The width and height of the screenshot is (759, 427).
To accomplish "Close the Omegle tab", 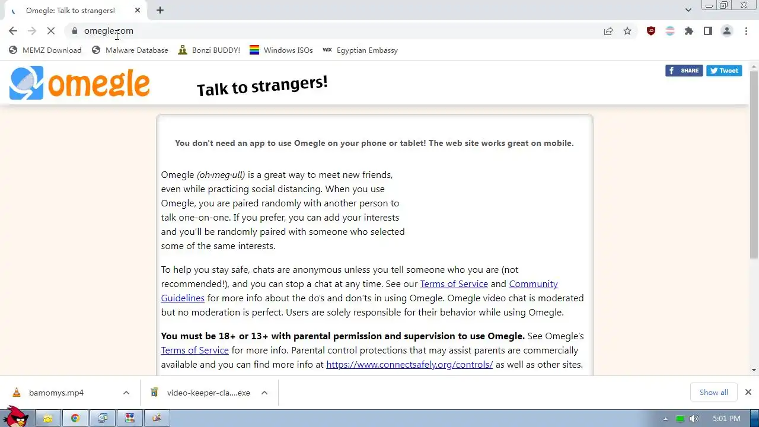I will (x=138, y=11).
